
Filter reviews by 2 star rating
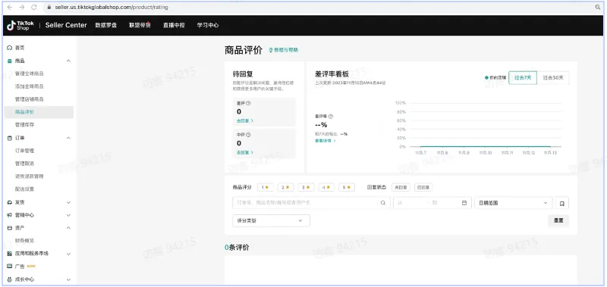(x=286, y=187)
